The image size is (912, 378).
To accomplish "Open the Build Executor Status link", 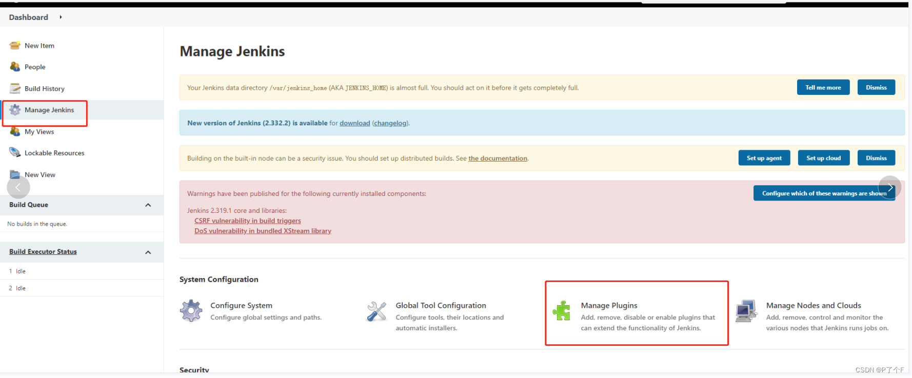I will pyautogui.click(x=43, y=252).
